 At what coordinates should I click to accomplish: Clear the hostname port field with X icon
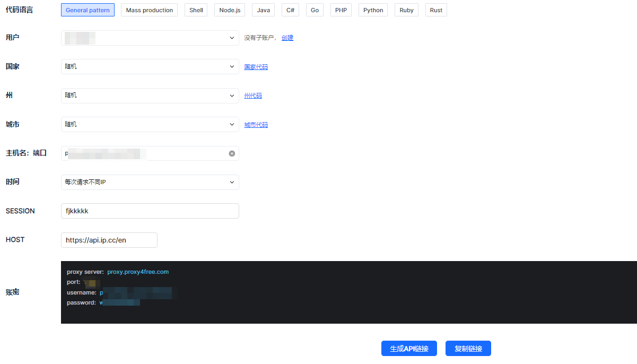[232, 153]
